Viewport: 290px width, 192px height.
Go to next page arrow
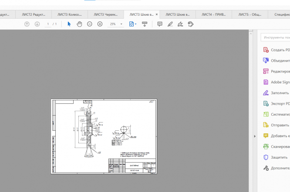(x=37, y=24)
